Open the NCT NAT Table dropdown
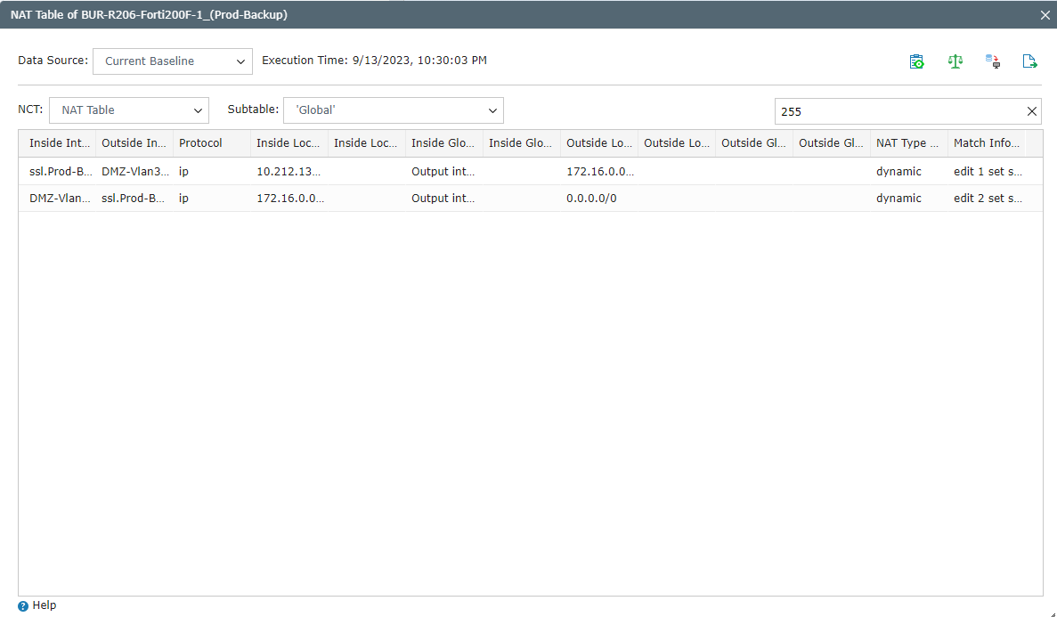1057x617 pixels. 129,110
